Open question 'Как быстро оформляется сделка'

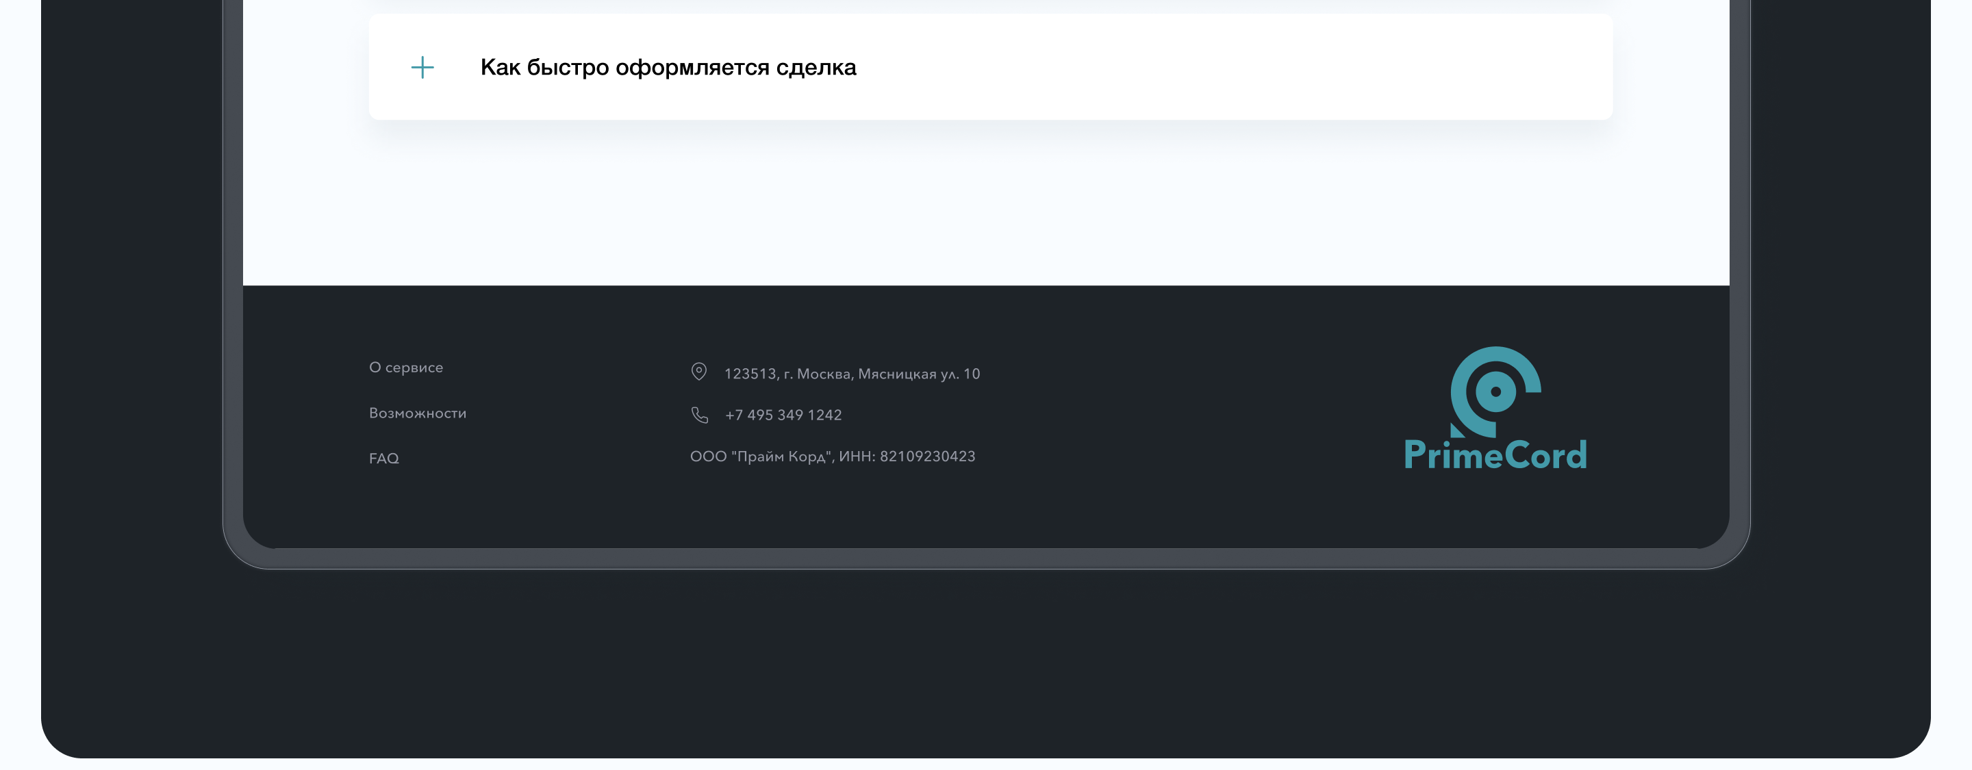[668, 67]
